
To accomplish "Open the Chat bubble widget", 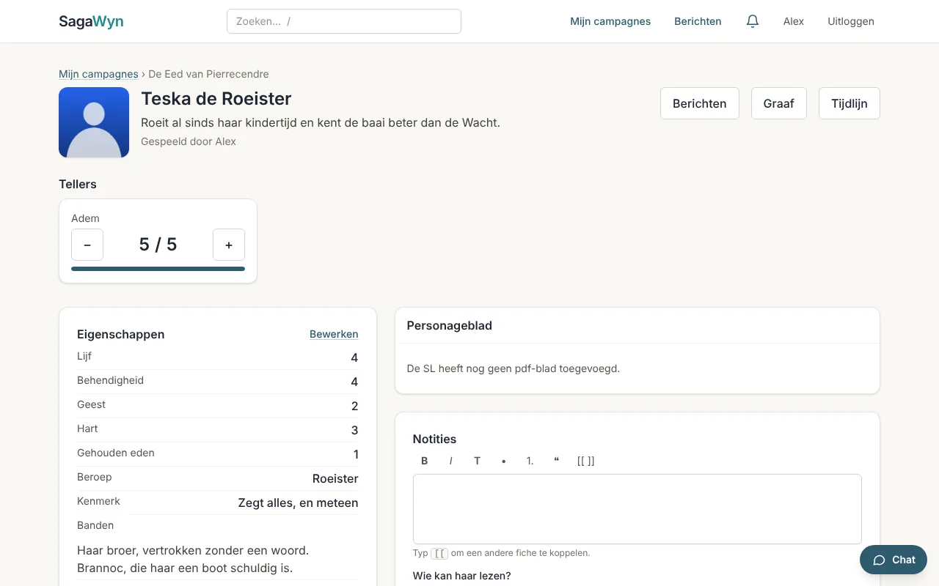I will 894,560.
